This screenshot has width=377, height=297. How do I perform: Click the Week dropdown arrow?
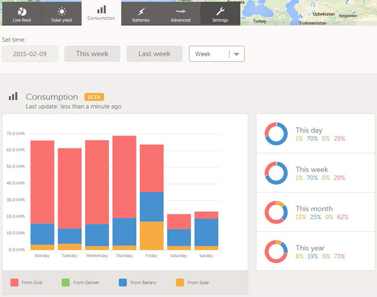[x=237, y=54]
